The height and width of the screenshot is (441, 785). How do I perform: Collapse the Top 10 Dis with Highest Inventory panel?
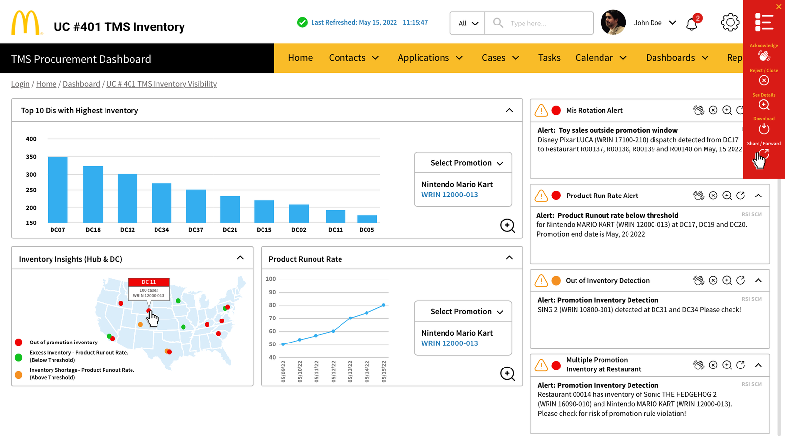(509, 110)
